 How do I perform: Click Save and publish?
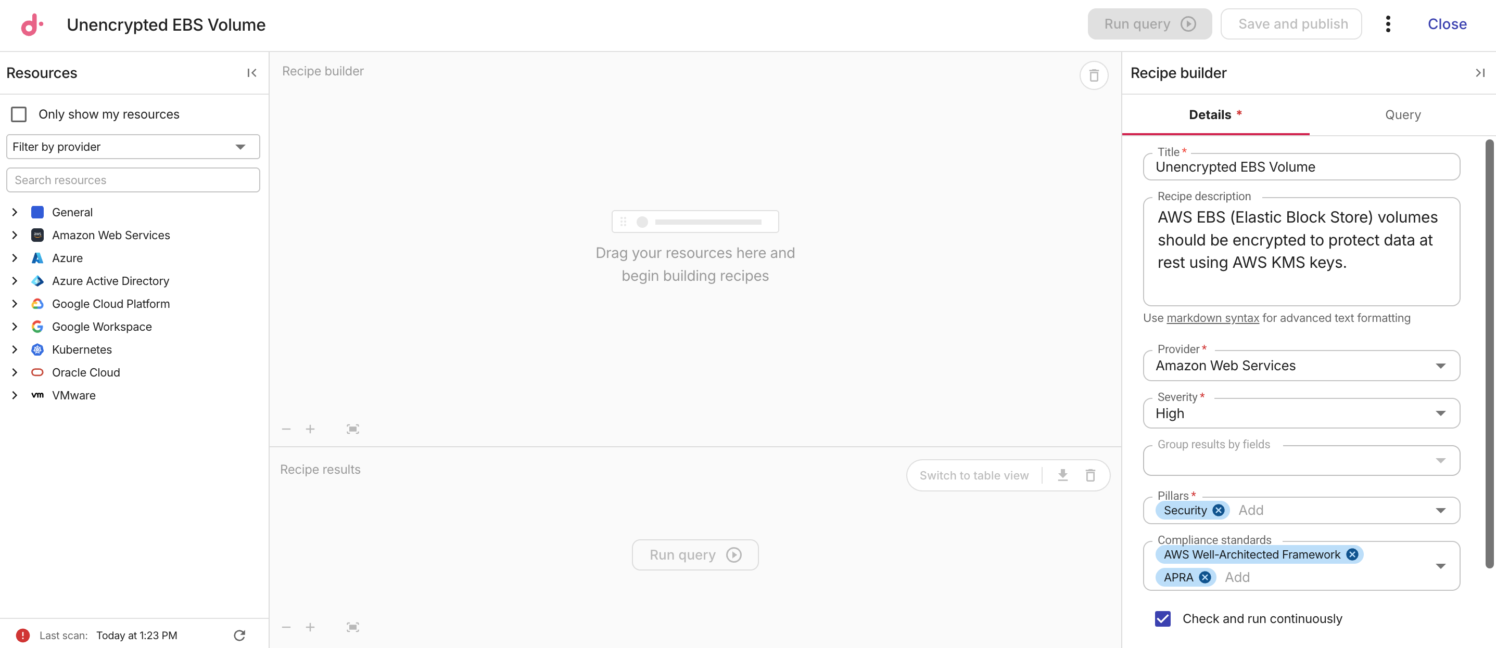tap(1290, 24)
